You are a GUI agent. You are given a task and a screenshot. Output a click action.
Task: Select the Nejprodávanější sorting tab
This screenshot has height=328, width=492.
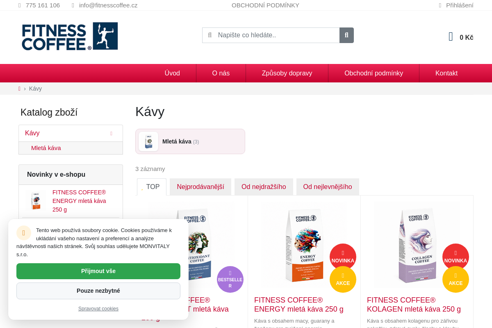(x=200, y=187)
